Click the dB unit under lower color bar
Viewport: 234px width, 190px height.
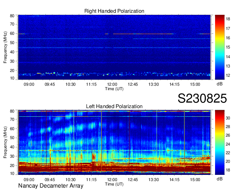pos(220,179)
